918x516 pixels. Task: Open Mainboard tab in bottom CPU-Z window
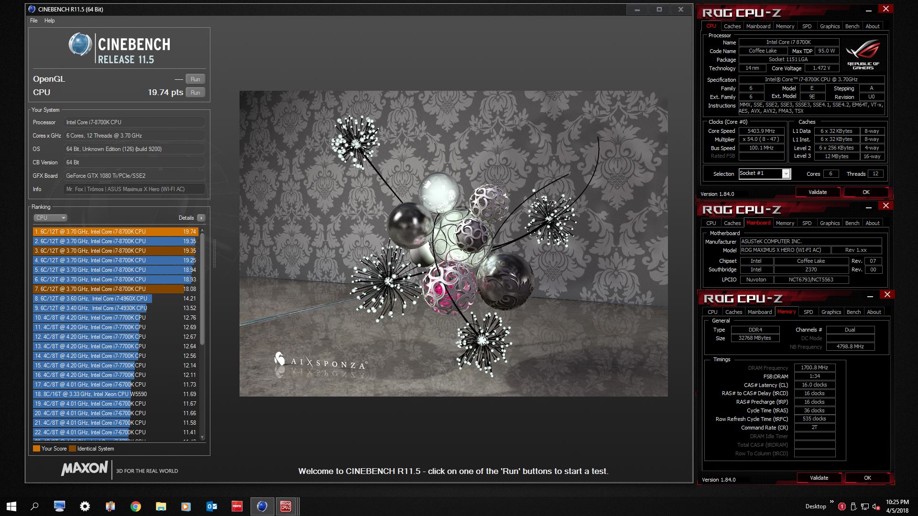[x=759, y=312]
